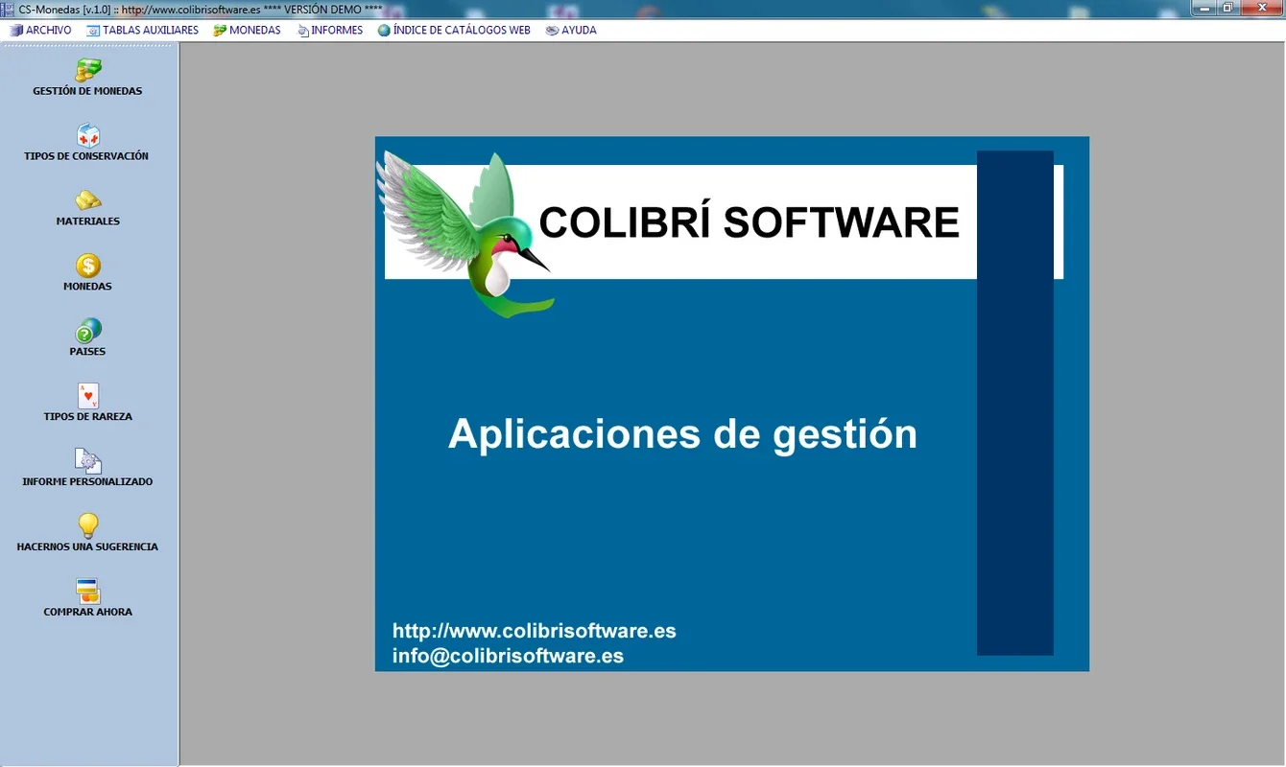Click the http://www.colibrisoftware.es splash link
The height and width of the screenshot is (767, 1286).
[x=535, y=631]
